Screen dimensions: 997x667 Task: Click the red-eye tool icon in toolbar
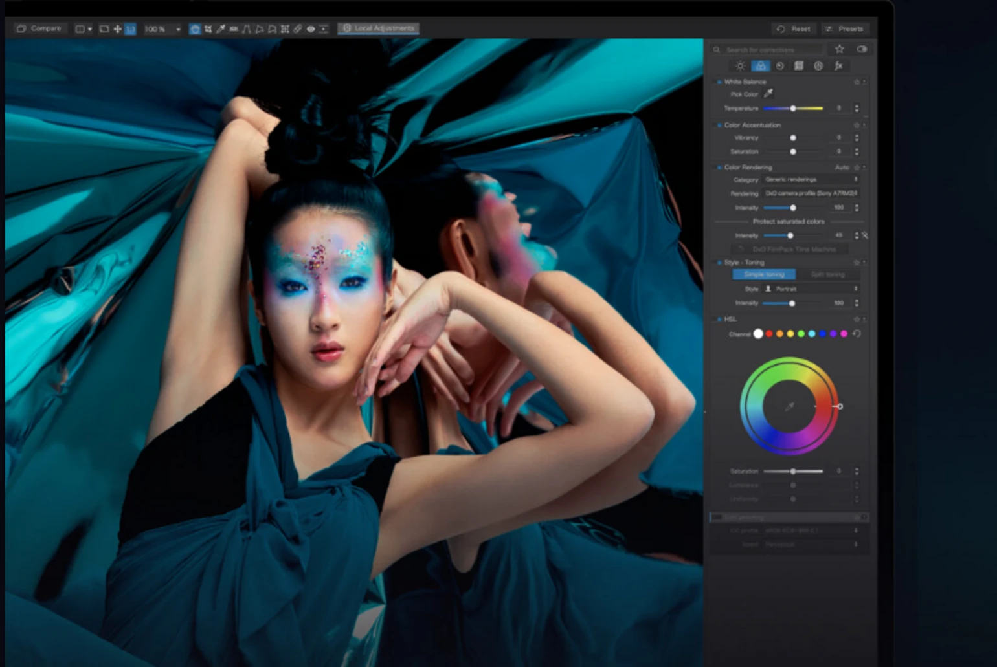311,29
